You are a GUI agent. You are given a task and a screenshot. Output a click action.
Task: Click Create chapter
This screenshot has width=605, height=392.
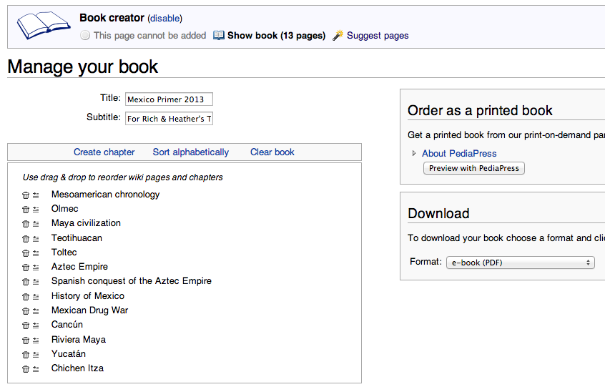click(x=104, y=152)
